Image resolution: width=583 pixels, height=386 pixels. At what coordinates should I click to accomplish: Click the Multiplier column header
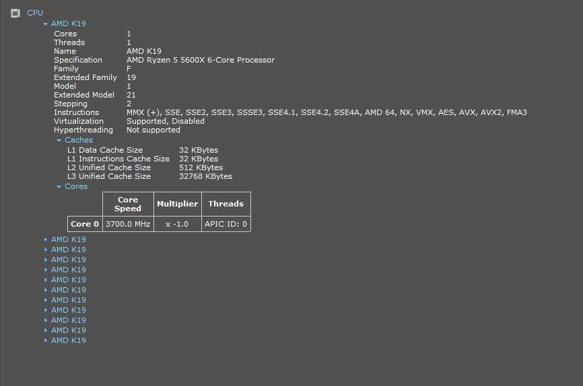[177, 204]
